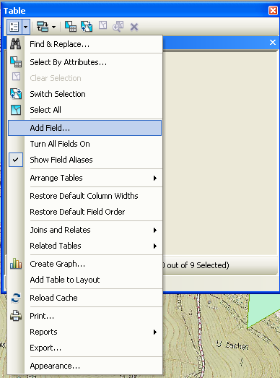Screen dimensions: 280x378
Task: Click the Related Tables toolbar icon
Action: point(43,27)
